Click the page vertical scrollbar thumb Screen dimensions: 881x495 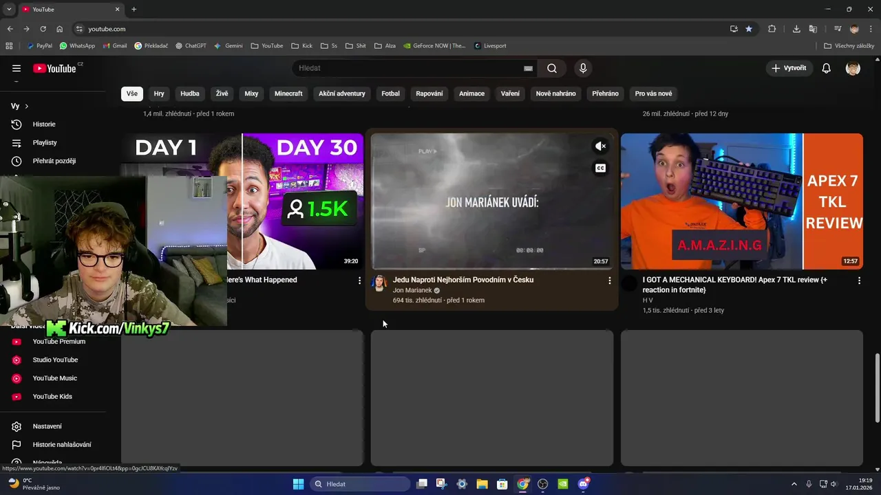click(877, 388)
